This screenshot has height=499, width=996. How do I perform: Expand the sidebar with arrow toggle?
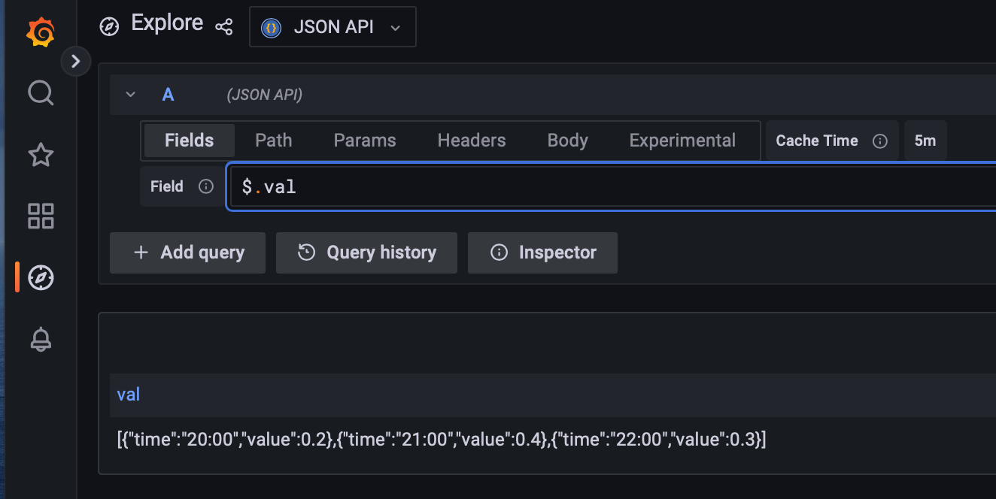point(75,62)
